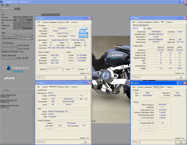187x145 pixels.
Task: Click OK in the CPU-Z Mainboard window
Action: [85, 142]
